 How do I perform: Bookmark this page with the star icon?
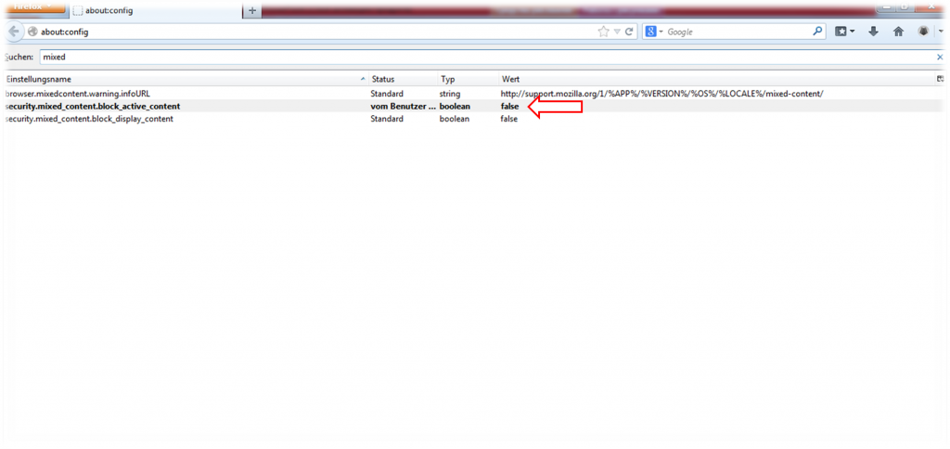(603, 32)
